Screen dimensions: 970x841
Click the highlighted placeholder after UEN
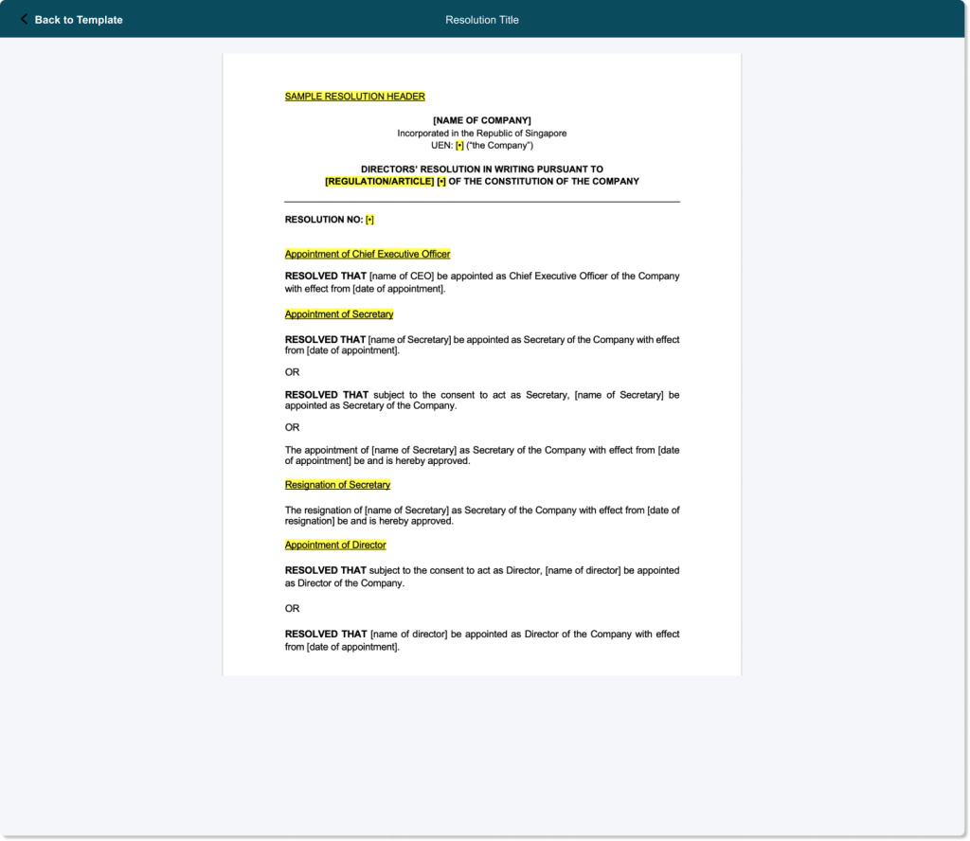point(459,146)
